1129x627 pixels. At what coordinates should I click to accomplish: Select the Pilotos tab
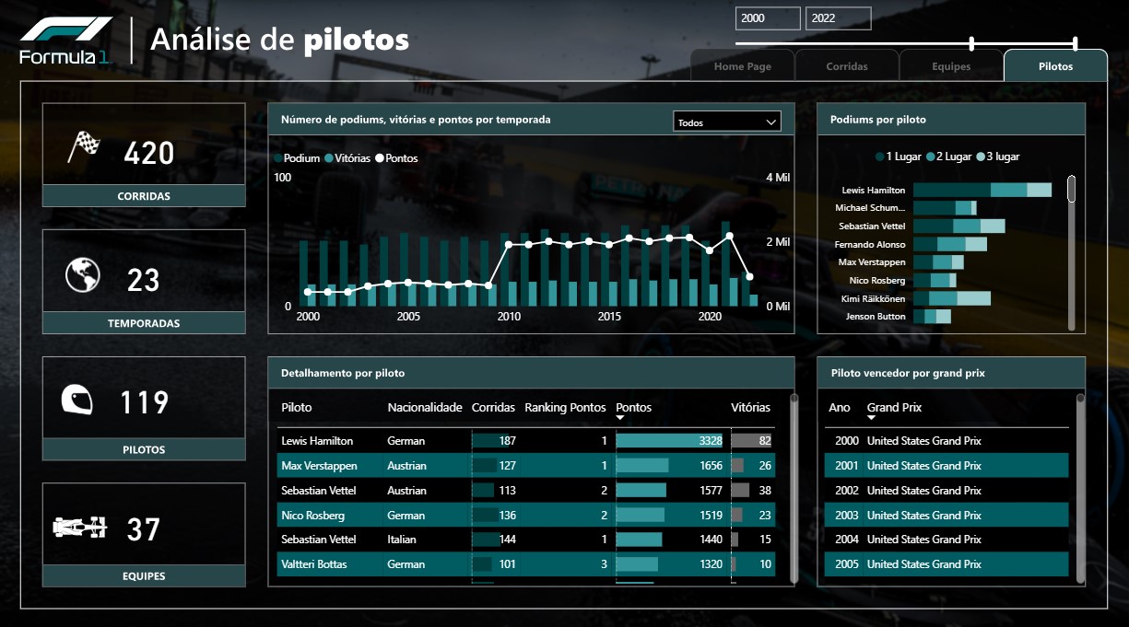1055,66
